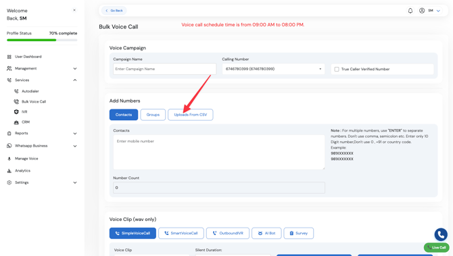Click the Enter mobile number textarea
Viewport: 453px width, 256px height.
pyautogui.click(x=219, y=152)
